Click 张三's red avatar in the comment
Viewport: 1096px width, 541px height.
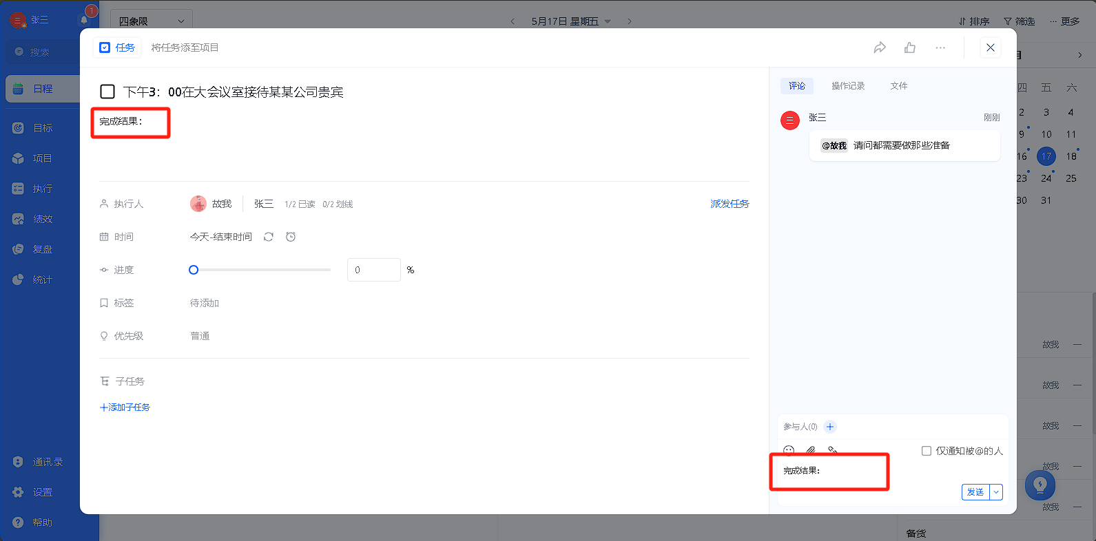(789, 120)
